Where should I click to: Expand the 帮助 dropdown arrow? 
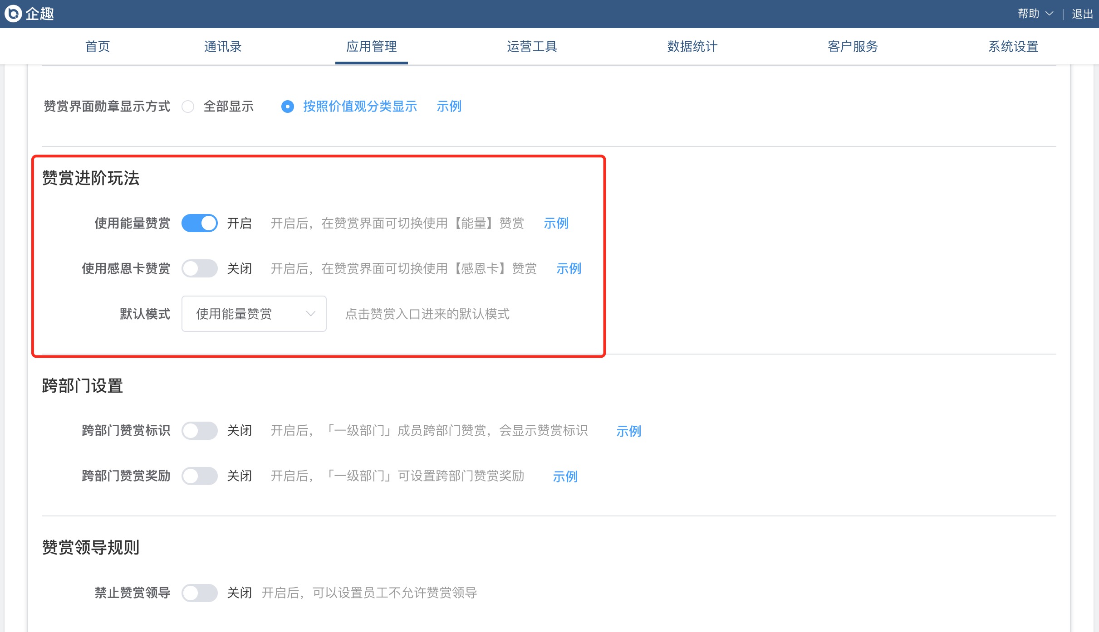(x=1049, y=14)
